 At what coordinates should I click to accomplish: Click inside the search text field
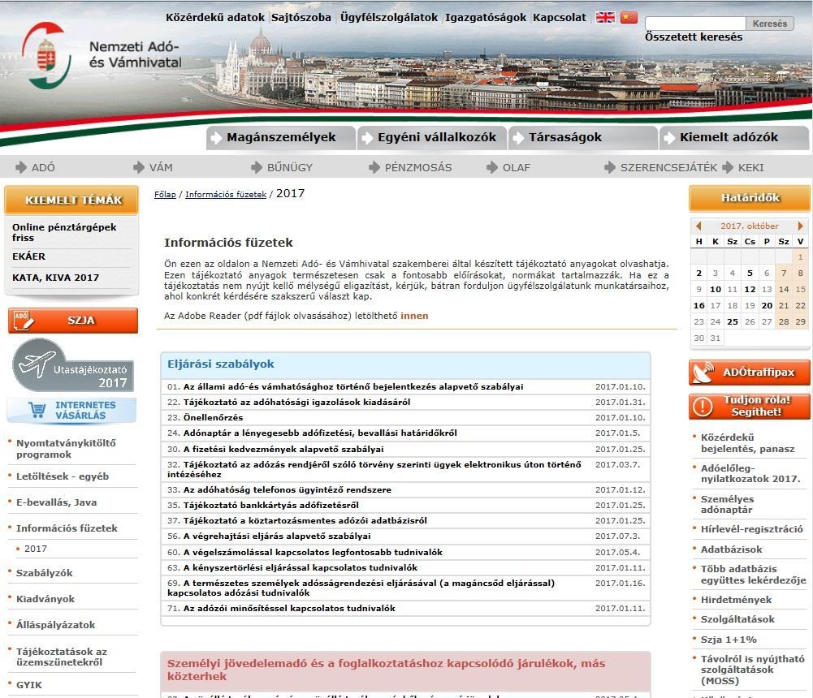coord(695,24)
